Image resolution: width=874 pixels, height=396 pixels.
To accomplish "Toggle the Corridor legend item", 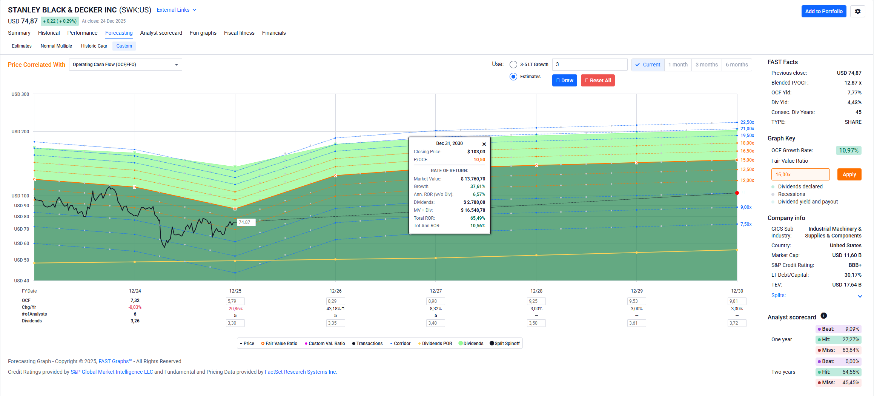I will point(400,344).
